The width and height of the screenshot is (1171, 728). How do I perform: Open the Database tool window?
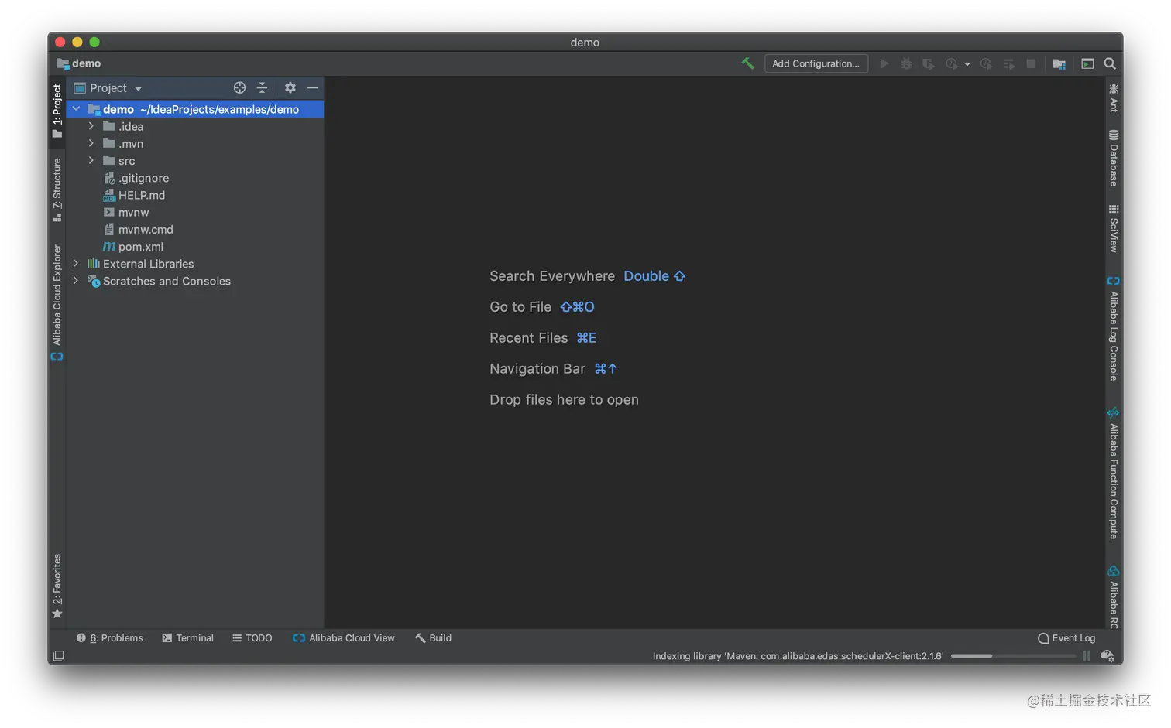point(1114,159)
